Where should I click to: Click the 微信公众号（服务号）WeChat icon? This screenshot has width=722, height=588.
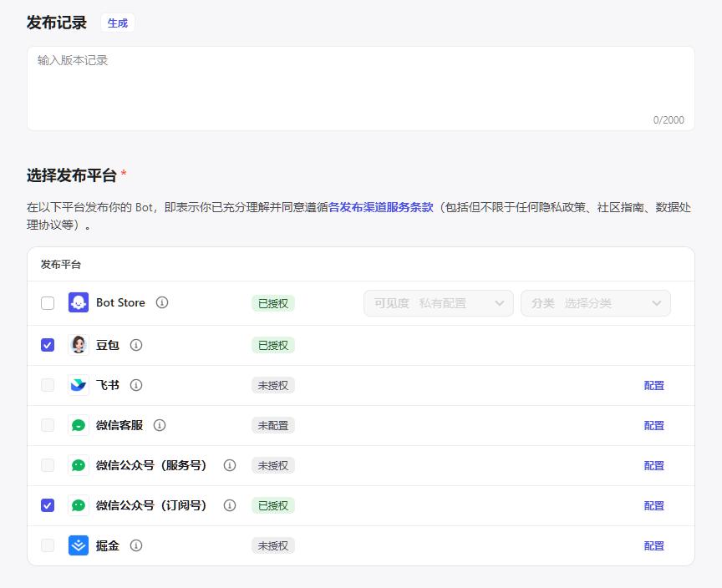click(x=79, y=465)
